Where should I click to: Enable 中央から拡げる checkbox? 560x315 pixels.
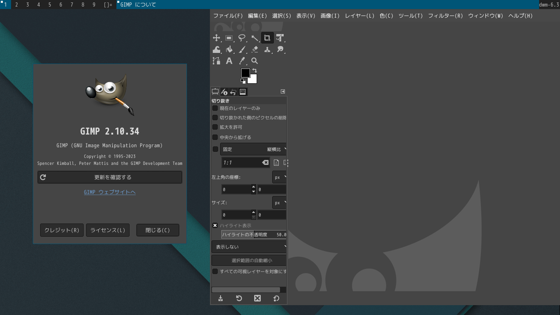point(215,137)
